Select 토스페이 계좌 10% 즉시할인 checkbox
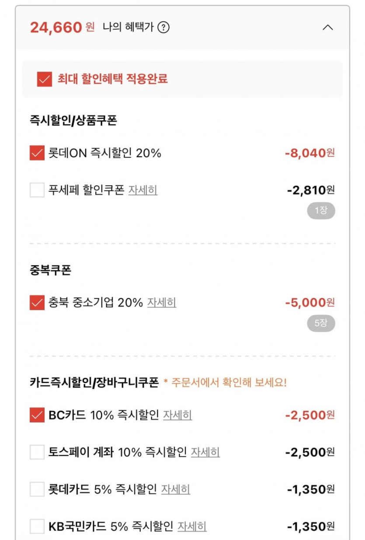The width and height of the screenshot is (365, 540). pyautogui.click(x=37, y=452)
